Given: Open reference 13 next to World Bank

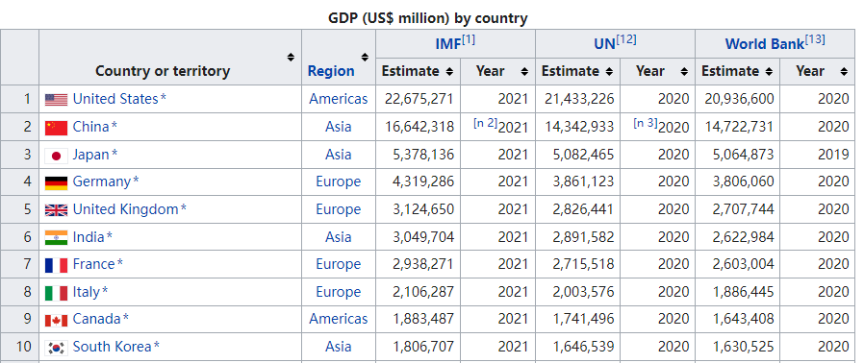Looking at the screenshot, I should pyautogui.click(x=815, y=39).
